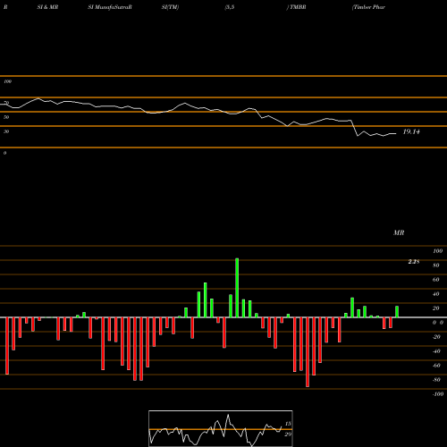Click the 'TMBR' ticker label
The image size is (447, 447).
298,7
